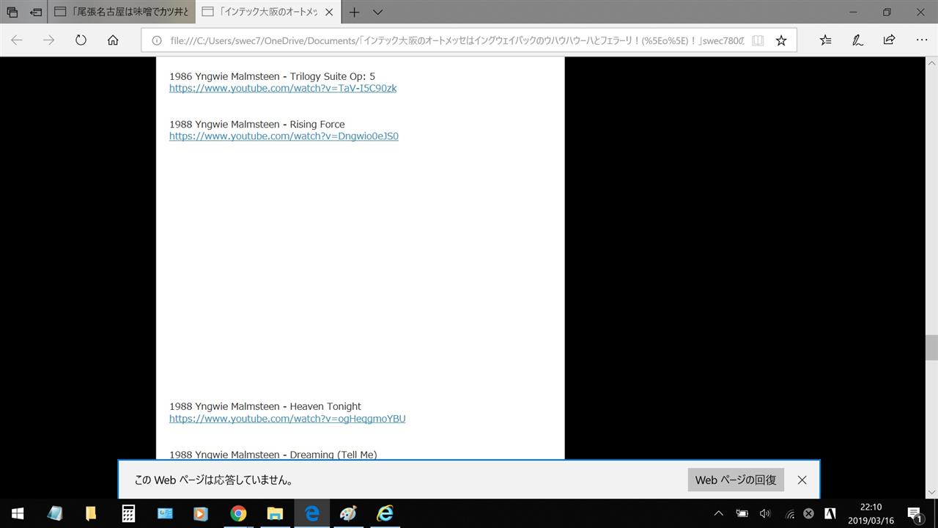Go forward with the forward arrow
The height and width of the screenshot is (528, 938).
[x=49, y=40]
